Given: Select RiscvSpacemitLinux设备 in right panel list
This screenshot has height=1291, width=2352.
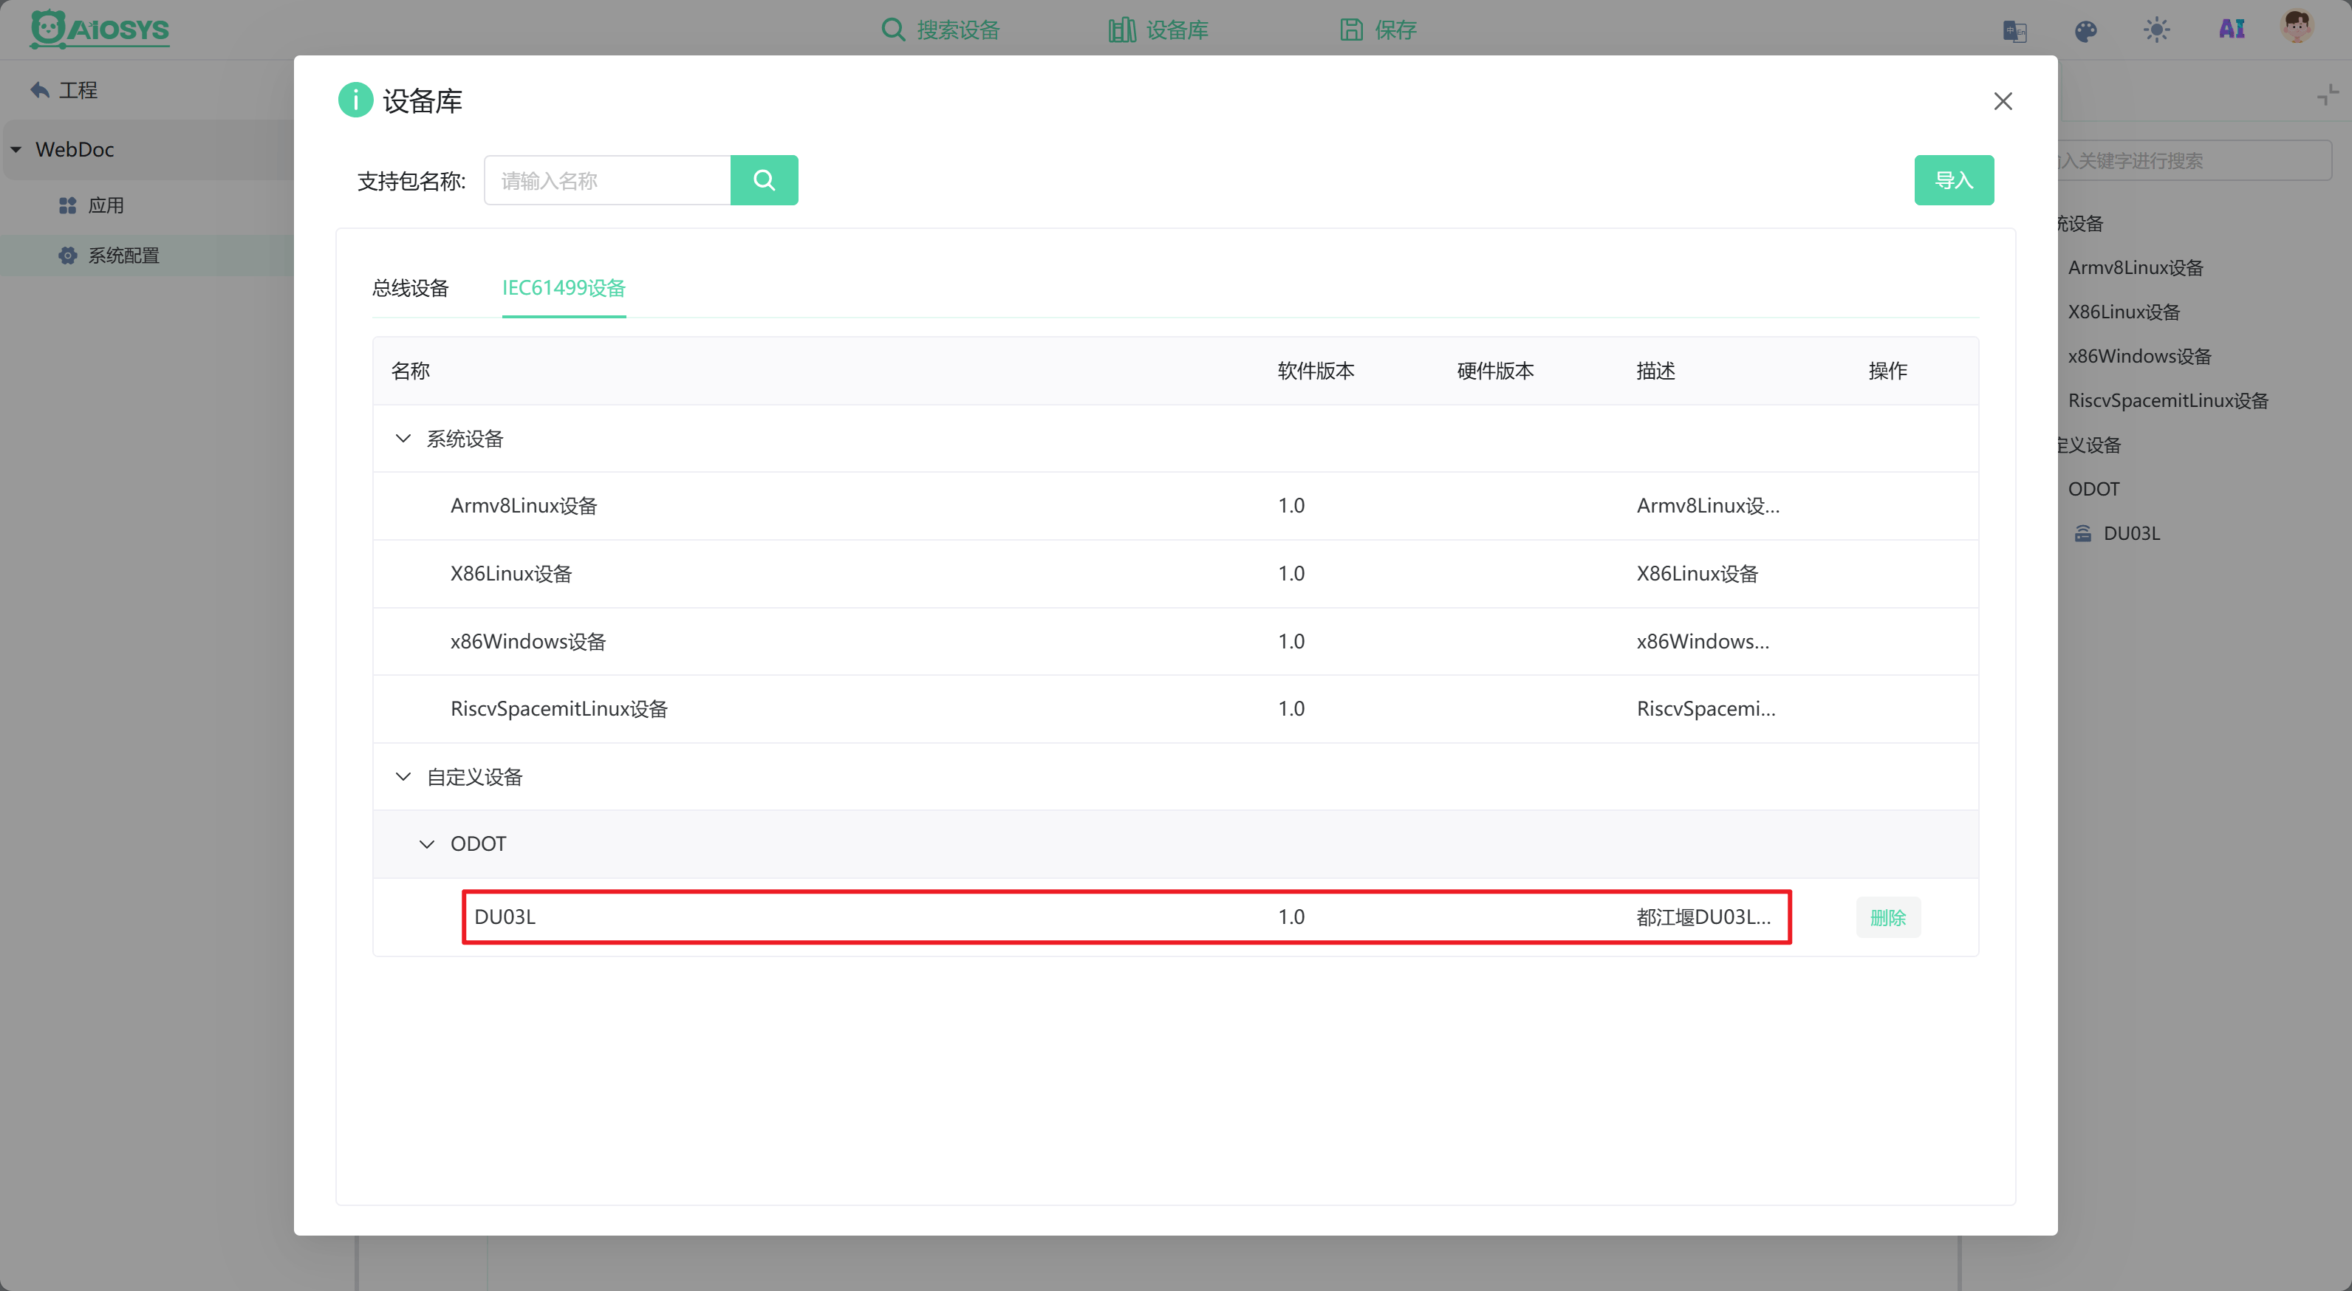Looking at the screenshot, I should pos(2167,401).
